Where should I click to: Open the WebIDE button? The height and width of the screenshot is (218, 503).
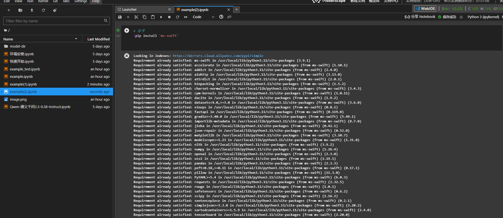pos(425,9)
